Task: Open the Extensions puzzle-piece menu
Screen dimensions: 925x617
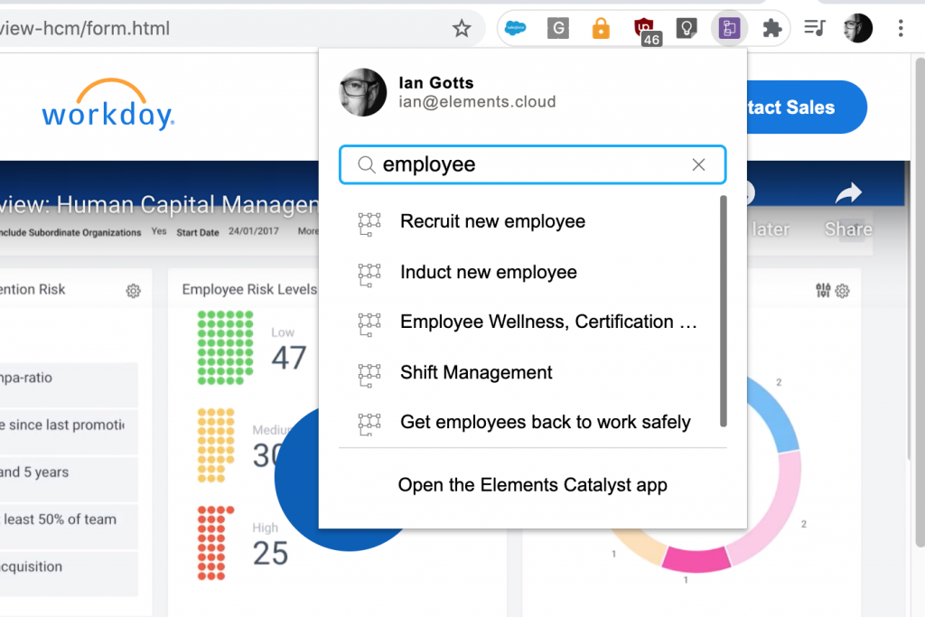Action: [771, 28]
